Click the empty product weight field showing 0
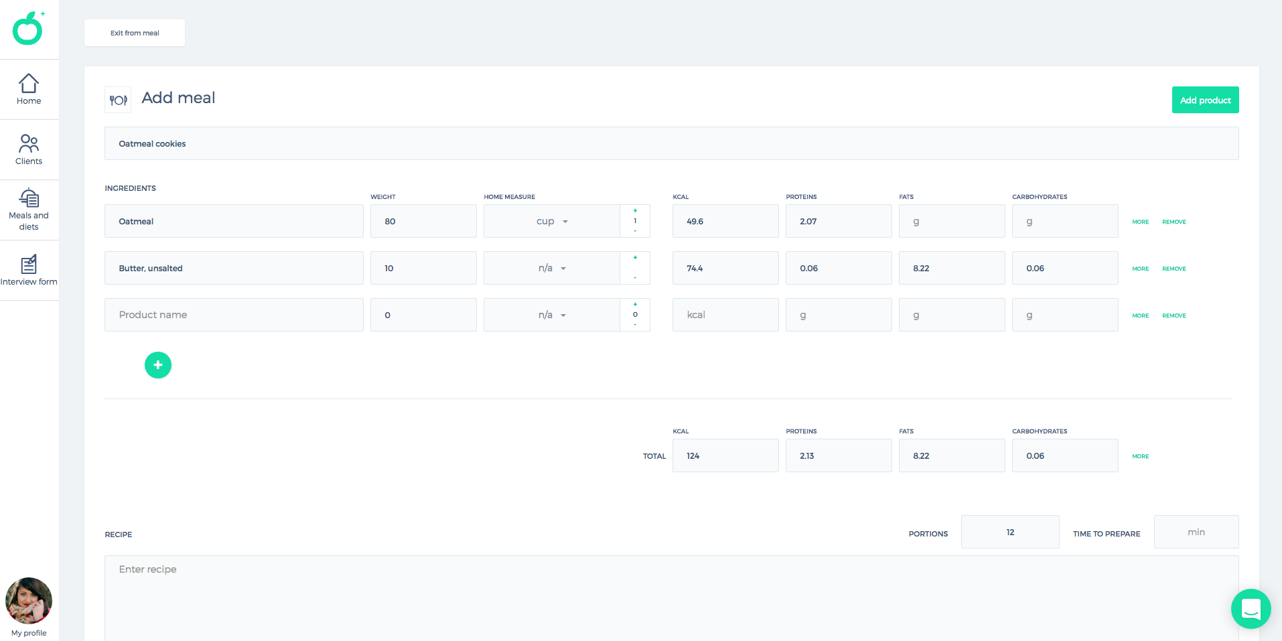Viewport: 1282px width, 641px height. click(423, 315)
